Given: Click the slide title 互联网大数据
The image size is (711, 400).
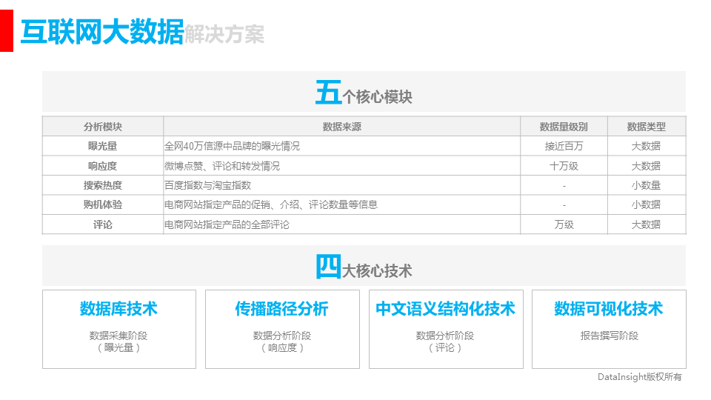Looking at the screenshot, I should click(x=102, y=32).
